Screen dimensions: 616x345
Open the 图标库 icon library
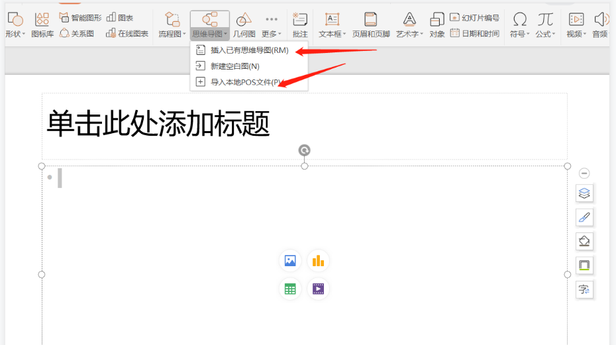click(x=42, y=25)
